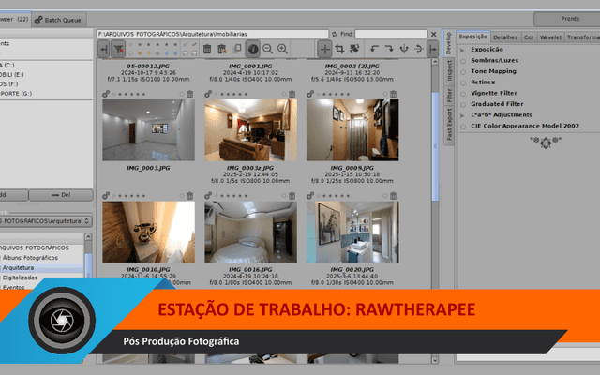600x375 pixels.
Task: Send IMG_0010.JPG to batch queue via gears icon
Action: [106, 196]
